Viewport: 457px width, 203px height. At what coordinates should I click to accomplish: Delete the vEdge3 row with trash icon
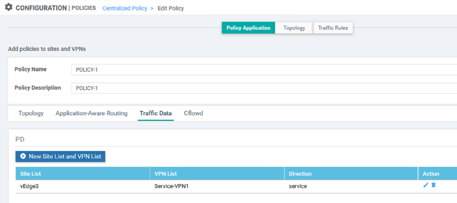tap(433, 185)
